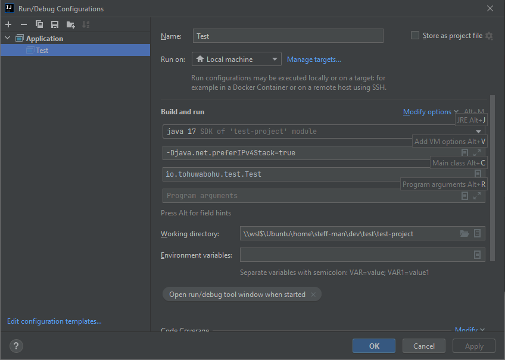Click the OK button
This screenshot has width=505, height=360.
pos(373,346)
